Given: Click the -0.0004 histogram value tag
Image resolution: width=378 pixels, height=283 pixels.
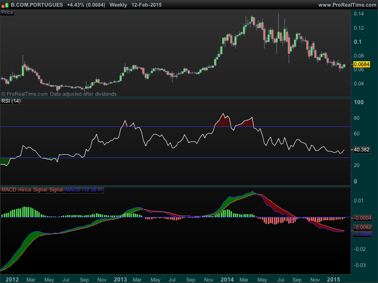Looking at the screenshot, I should [x=361, y=218].
